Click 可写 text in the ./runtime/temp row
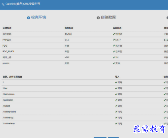 (x=120, y=124)
